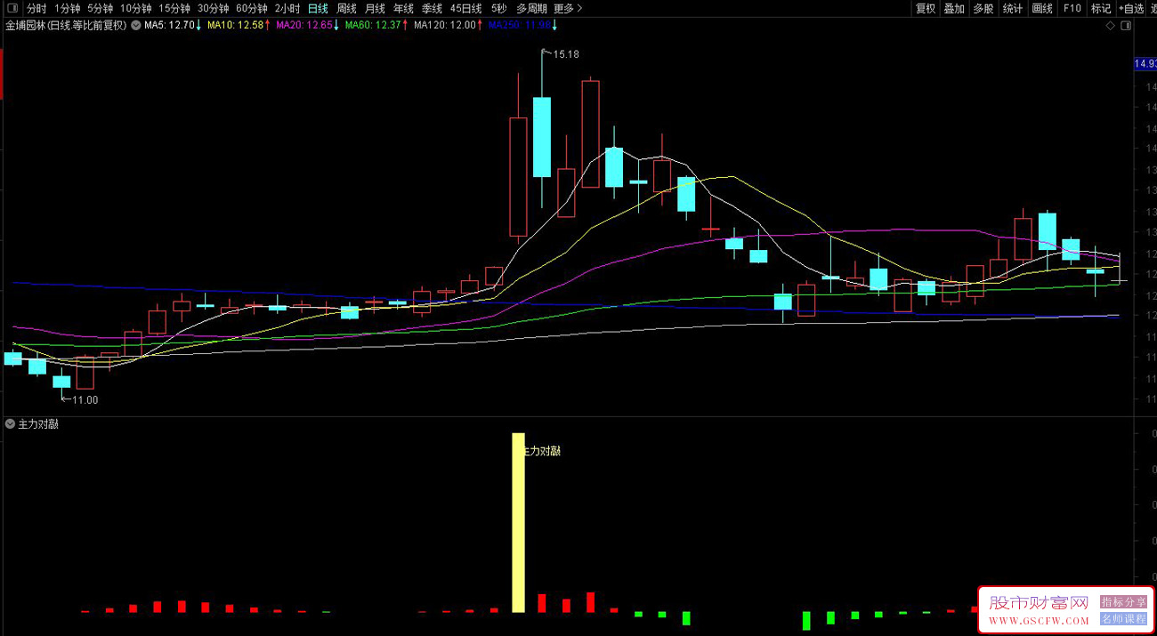Switch to the 2小时 period tab
Image resolution: width=1157 pixels, height=636 pixels.
point(287,8)
